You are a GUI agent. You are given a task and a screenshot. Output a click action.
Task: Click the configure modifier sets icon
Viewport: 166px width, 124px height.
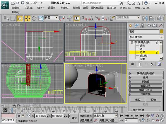coord(159,64)
